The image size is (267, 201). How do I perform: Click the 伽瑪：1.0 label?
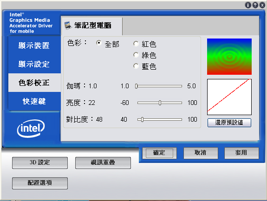[82, 86]
